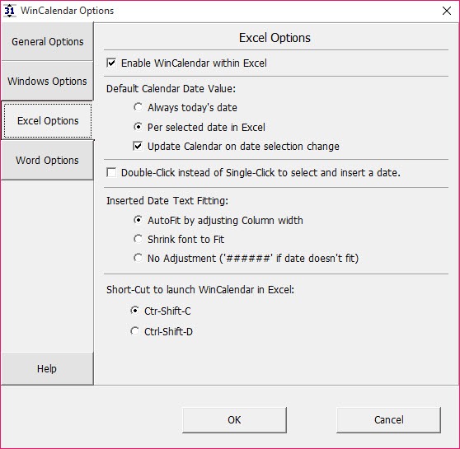Click the Cancel button
Image resolution: width=460 pixels, height=449 pixels.
389,419
